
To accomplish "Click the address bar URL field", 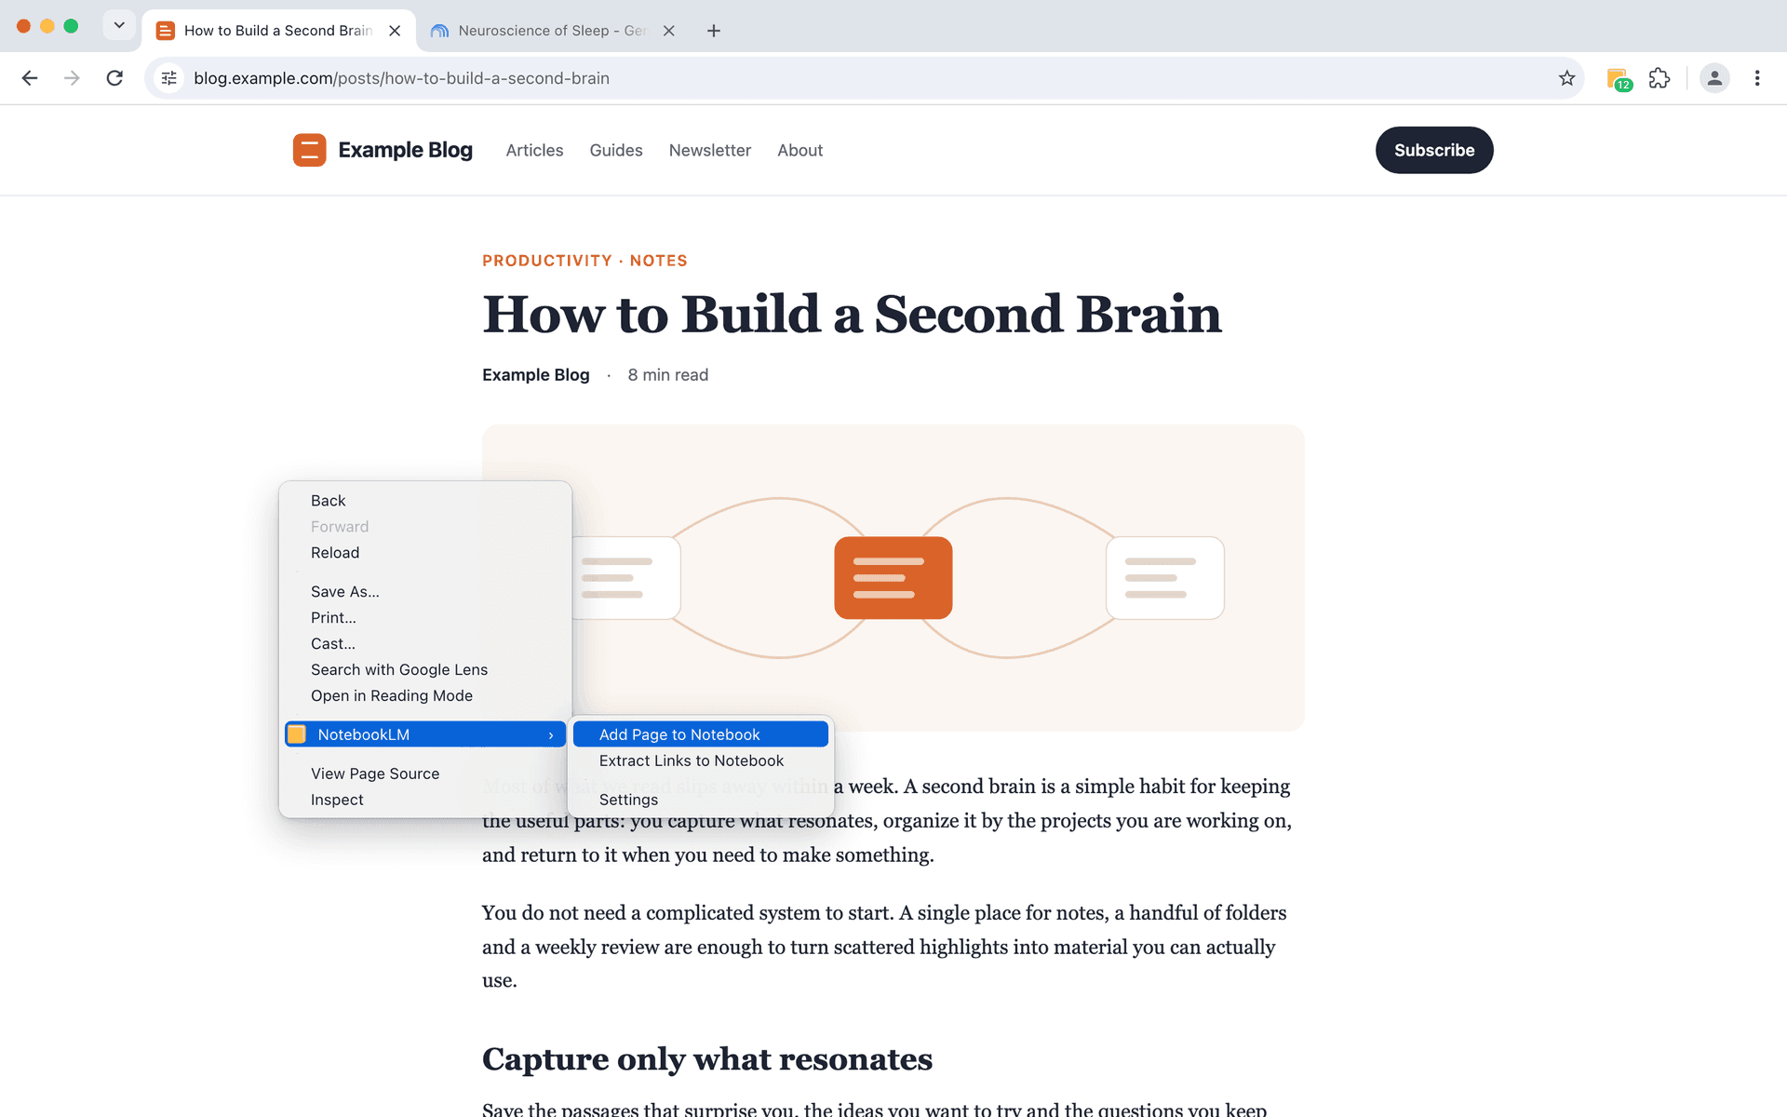I will coord(866,78).
